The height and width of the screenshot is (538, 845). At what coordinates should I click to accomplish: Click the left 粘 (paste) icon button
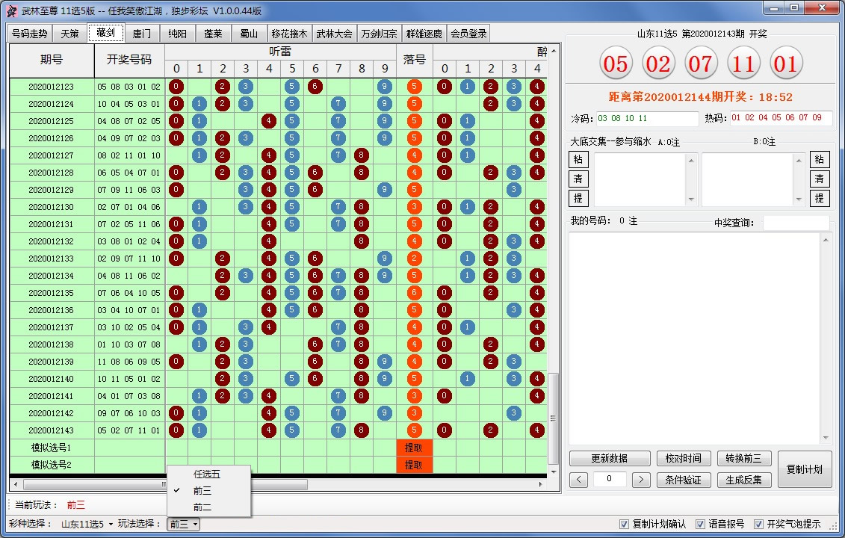[x=578, y=159]
